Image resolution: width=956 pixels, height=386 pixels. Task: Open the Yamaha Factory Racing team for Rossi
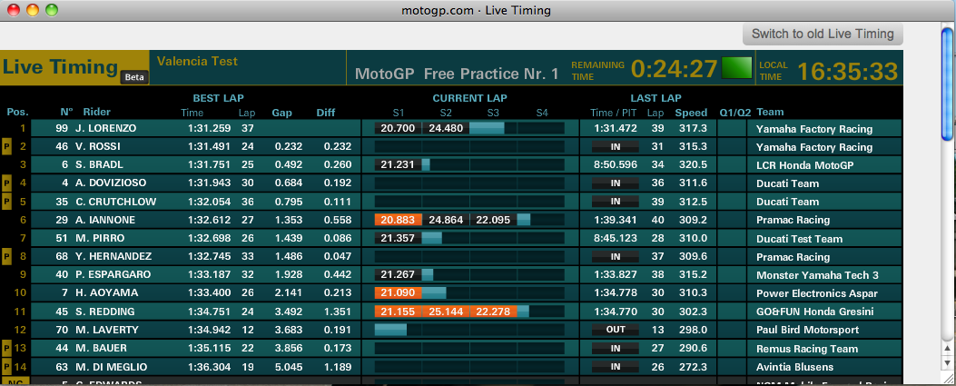tap(814, 147)
